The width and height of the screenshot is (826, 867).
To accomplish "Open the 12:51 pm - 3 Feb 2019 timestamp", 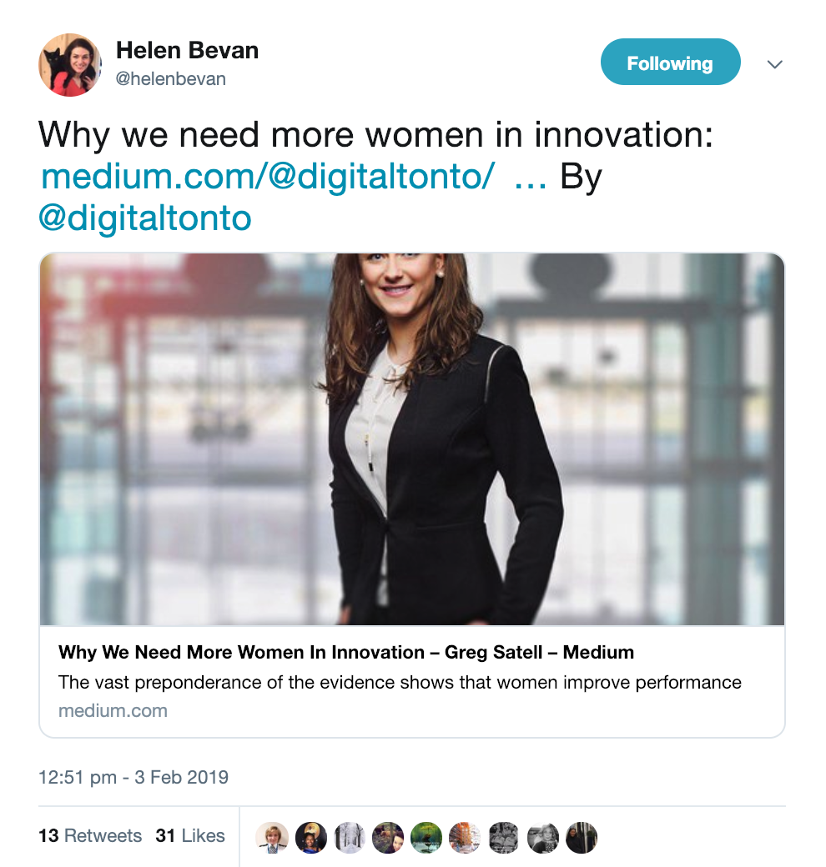I will (133, 777).
